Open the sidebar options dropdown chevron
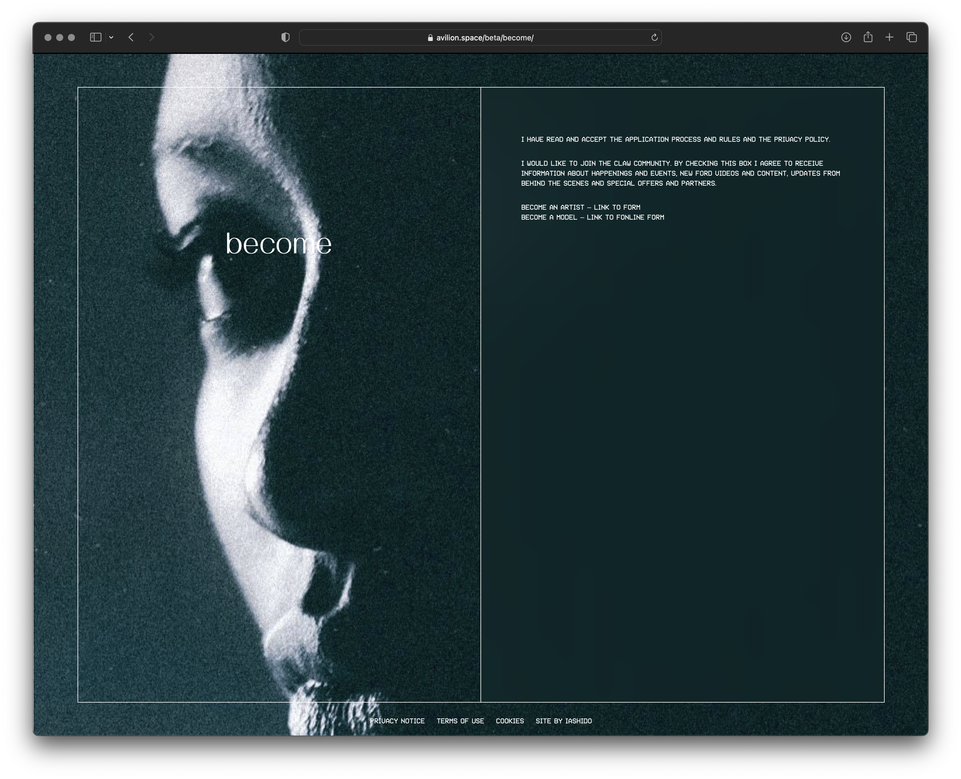 (111, 38)
